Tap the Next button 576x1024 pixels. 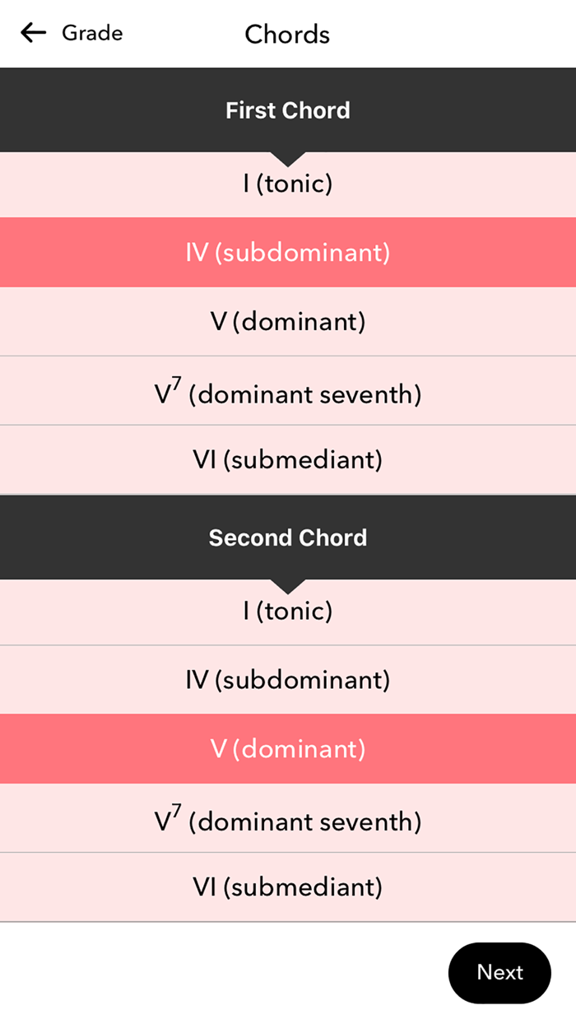(499, 973)
